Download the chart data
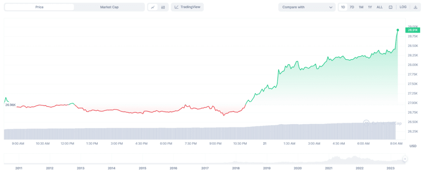The image size is (428, 177). 415,7
